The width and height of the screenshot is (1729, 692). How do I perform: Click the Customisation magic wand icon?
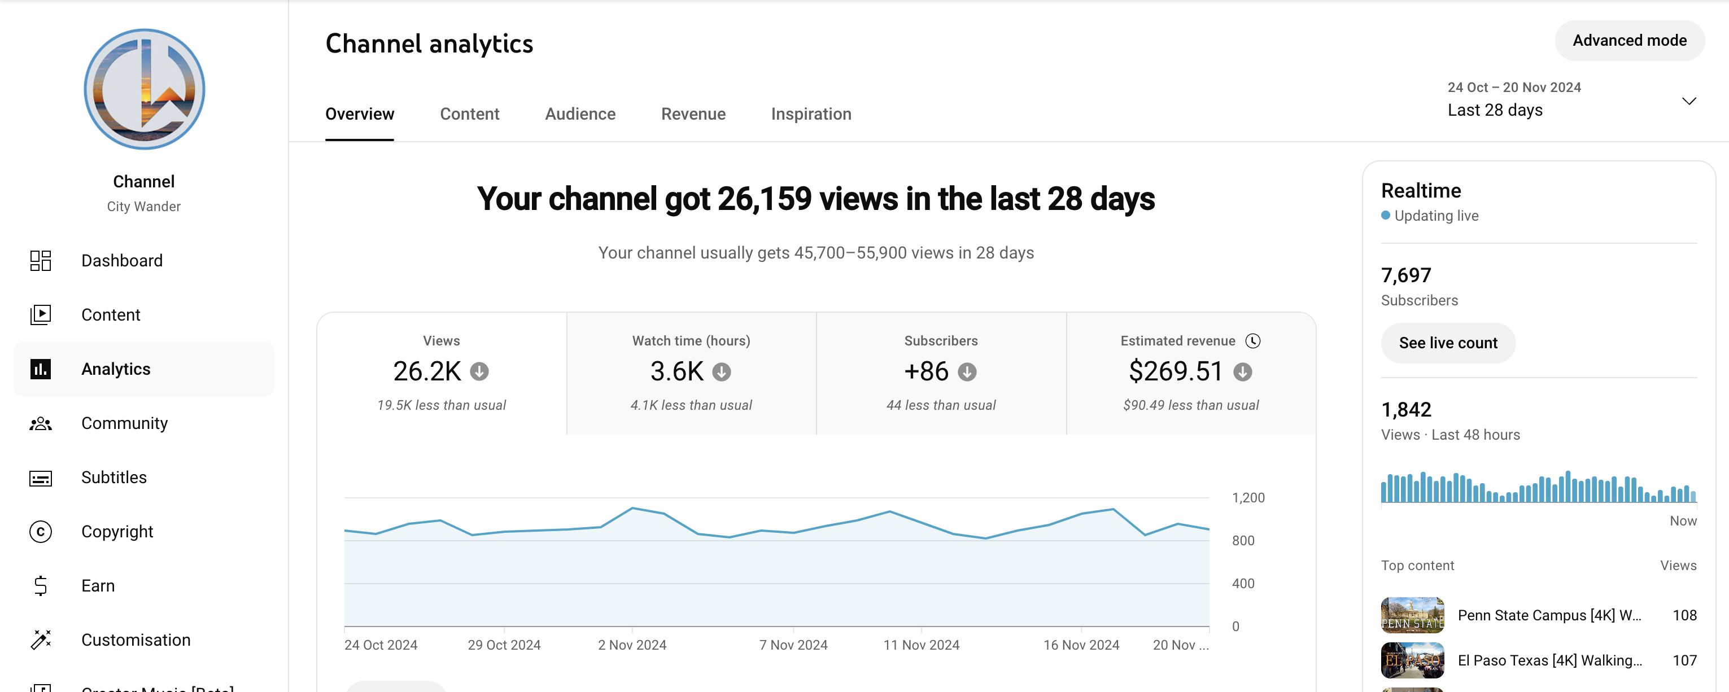40,640
